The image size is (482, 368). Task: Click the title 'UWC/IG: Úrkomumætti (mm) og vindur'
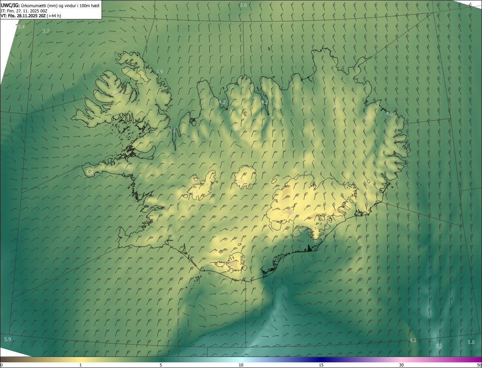click(50, 5)
